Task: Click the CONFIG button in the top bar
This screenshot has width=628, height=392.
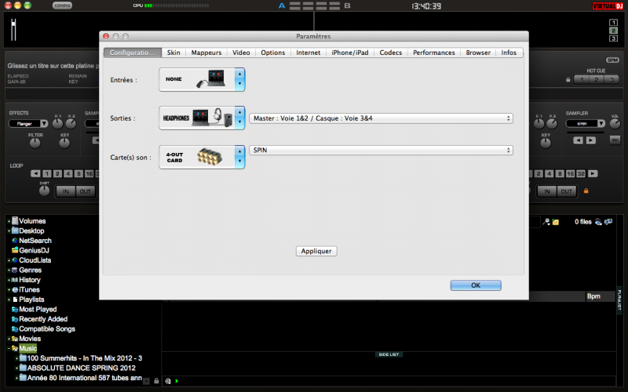Action: [x=63, y=5]
